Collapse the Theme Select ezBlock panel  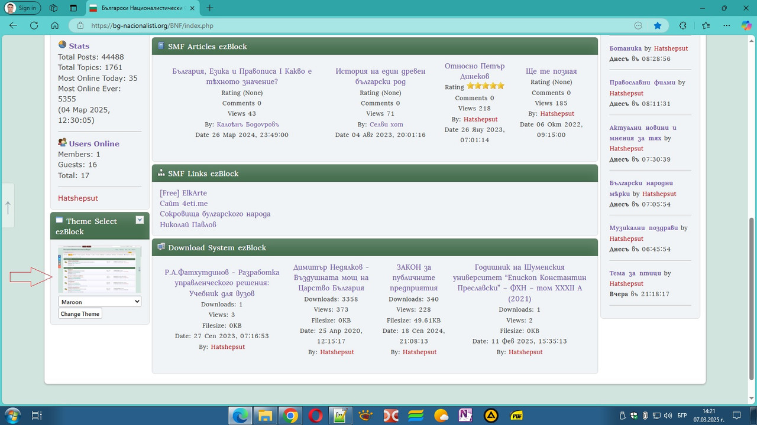(140, 220)
